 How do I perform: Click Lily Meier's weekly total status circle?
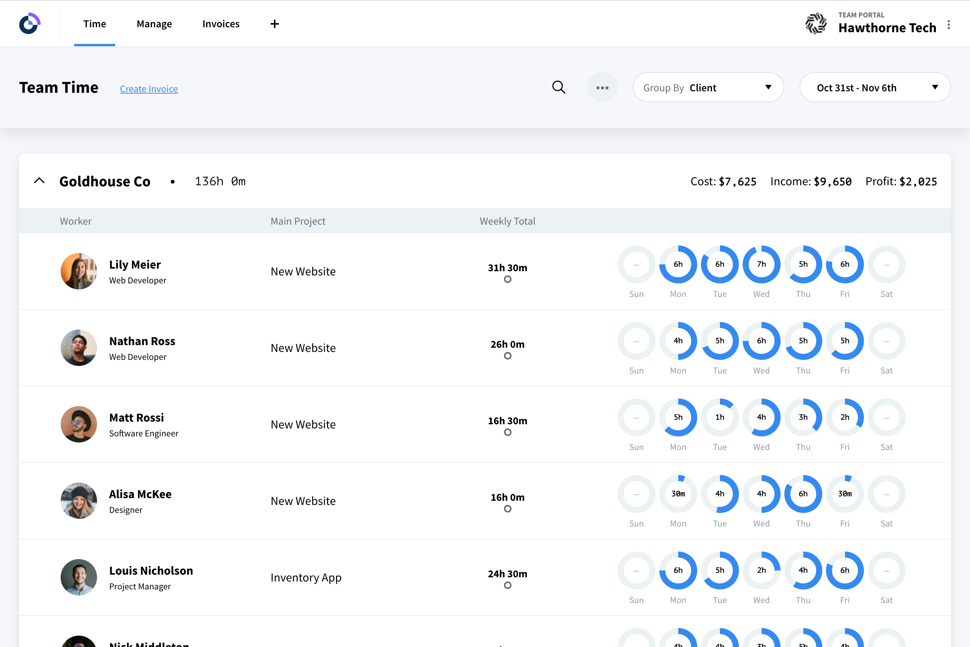coord(508,279)
